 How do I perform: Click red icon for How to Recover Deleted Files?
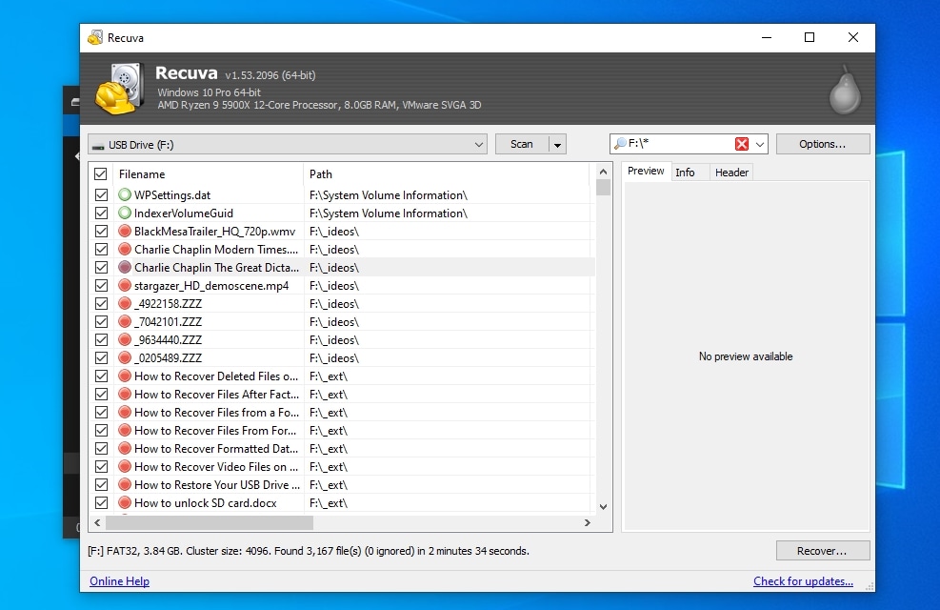point(125,376)
